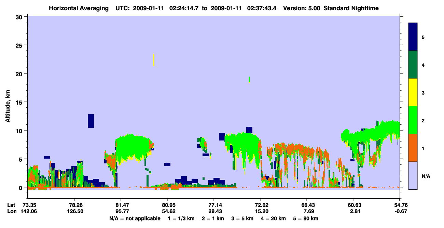Image resolution: width=444 pixels, height=228 pixels.
Task: Click the orange level 1 colorbar segment
Action: (413, 148)
